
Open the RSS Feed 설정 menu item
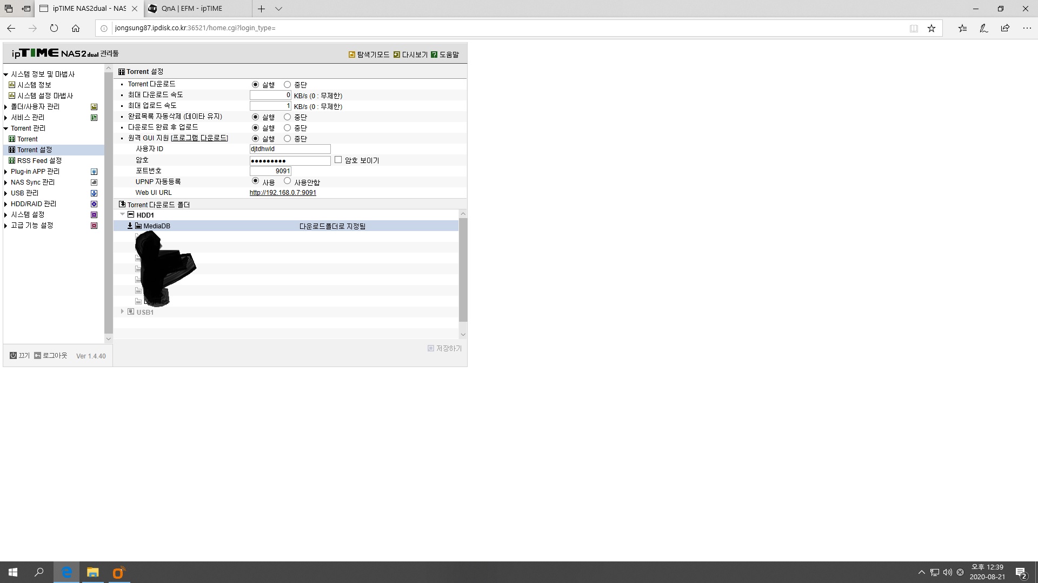tap(39, 161)
